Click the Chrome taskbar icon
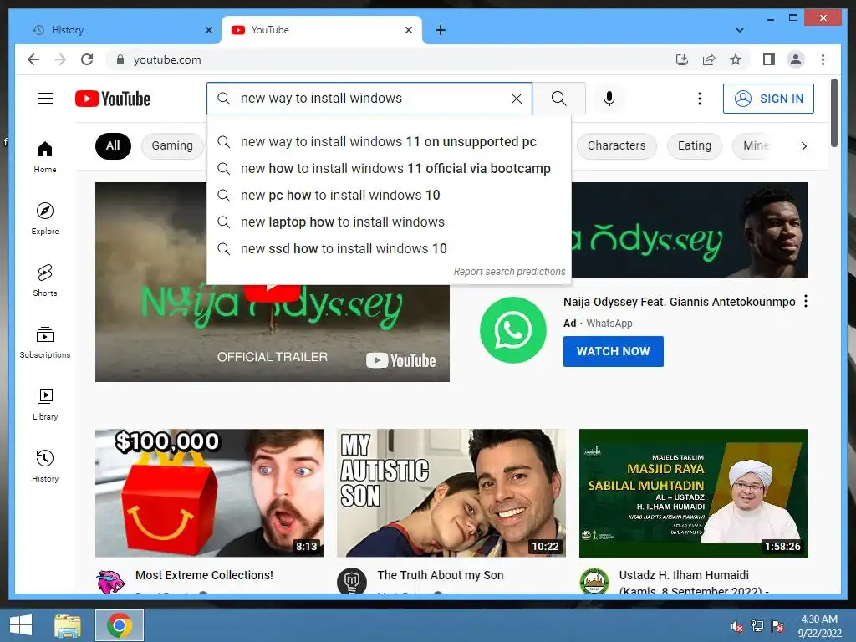The image size is (856, 642). (x=120, y=625)
